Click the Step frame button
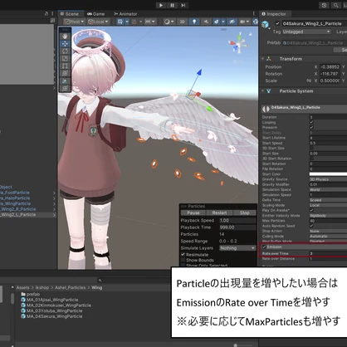 (x=183, y=5)
